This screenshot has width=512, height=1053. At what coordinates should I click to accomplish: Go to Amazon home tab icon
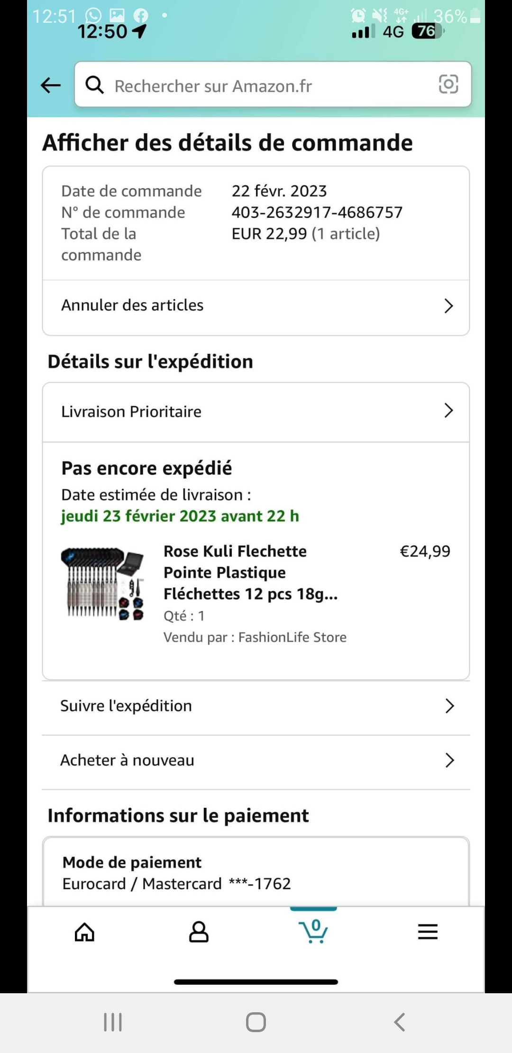85,932
